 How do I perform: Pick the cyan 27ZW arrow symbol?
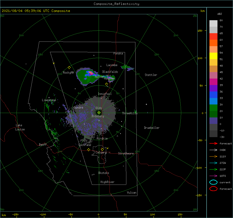point(213,163)
